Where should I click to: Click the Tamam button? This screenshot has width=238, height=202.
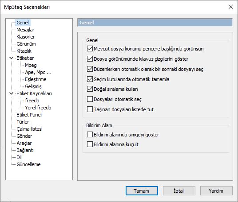point(142,191)
